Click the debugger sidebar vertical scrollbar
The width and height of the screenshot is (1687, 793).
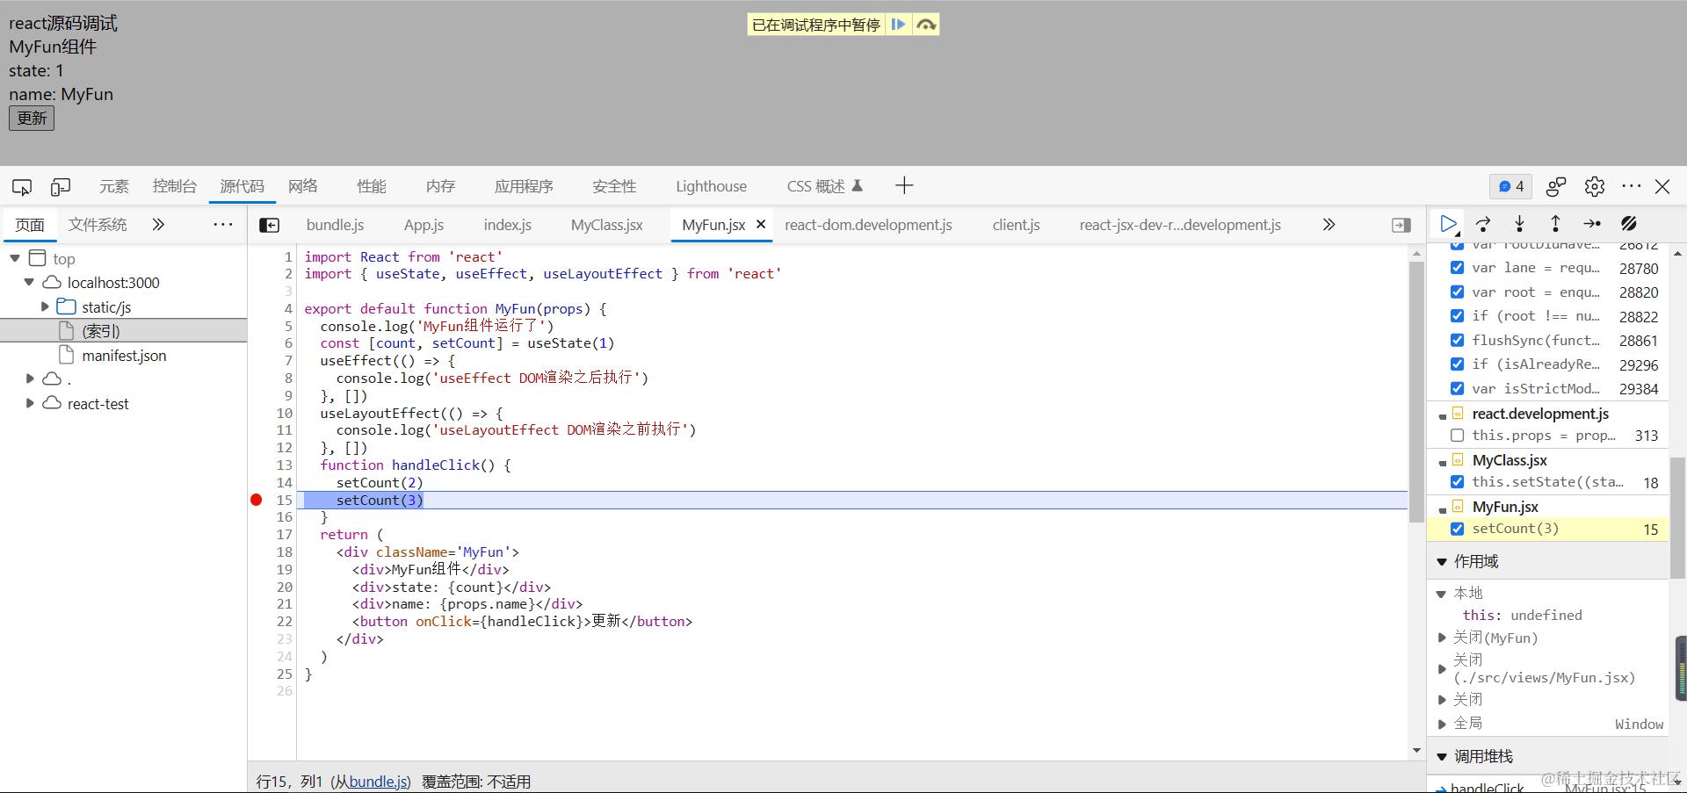coord(1676,518)
